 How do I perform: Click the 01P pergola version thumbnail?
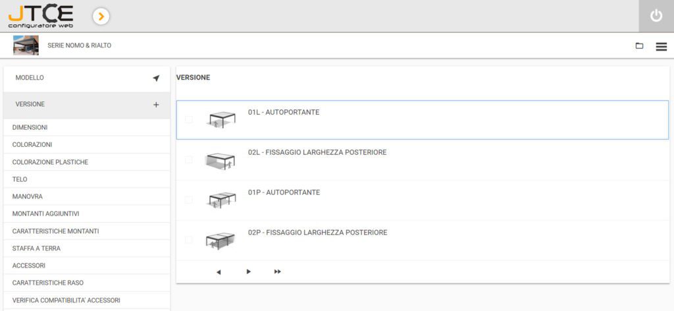[x=220, y=200]
